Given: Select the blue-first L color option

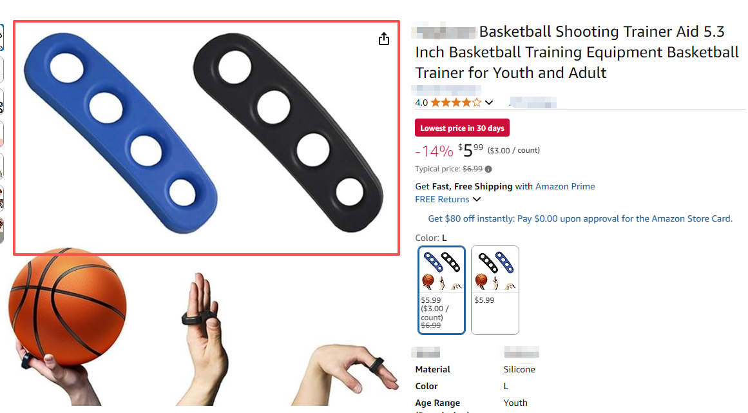Looking at the screenshot, I should (441, 290).
